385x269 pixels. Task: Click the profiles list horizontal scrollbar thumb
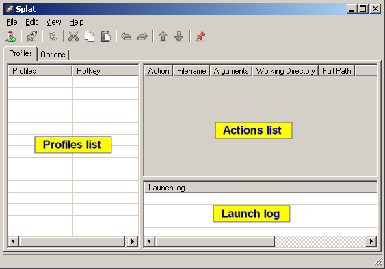point(72,242)
